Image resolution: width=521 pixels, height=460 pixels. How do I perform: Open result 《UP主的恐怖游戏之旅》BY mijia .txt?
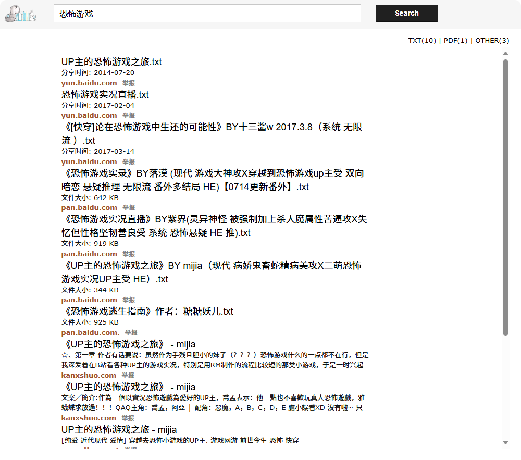click(212, 272)
